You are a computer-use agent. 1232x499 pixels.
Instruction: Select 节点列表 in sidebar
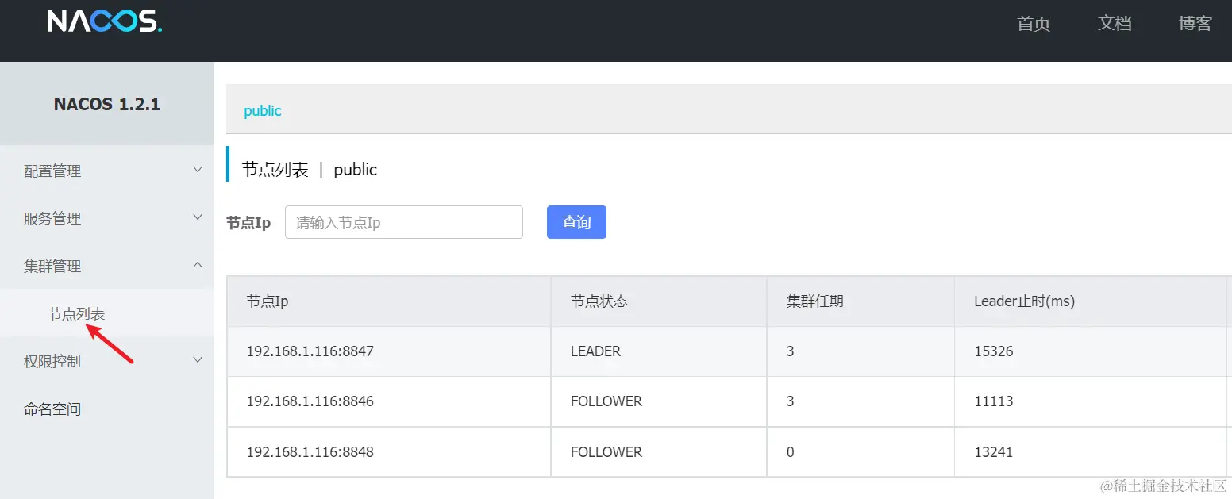coord(76,313)
